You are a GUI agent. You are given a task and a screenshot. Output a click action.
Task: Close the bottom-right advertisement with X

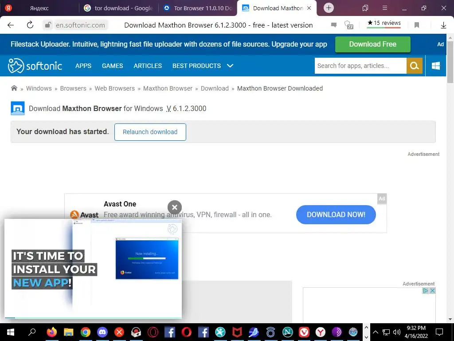(432, 290)
